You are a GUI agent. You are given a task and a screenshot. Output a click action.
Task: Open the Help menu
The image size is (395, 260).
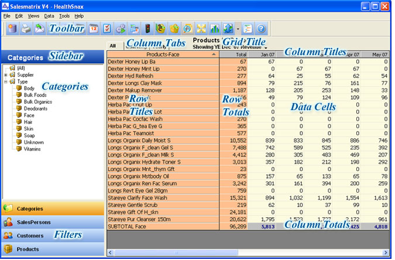click(79, 16)
